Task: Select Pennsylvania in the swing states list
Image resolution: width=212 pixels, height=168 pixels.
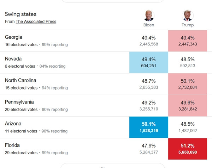Action: pyautogui.click(x=19, y=102)
